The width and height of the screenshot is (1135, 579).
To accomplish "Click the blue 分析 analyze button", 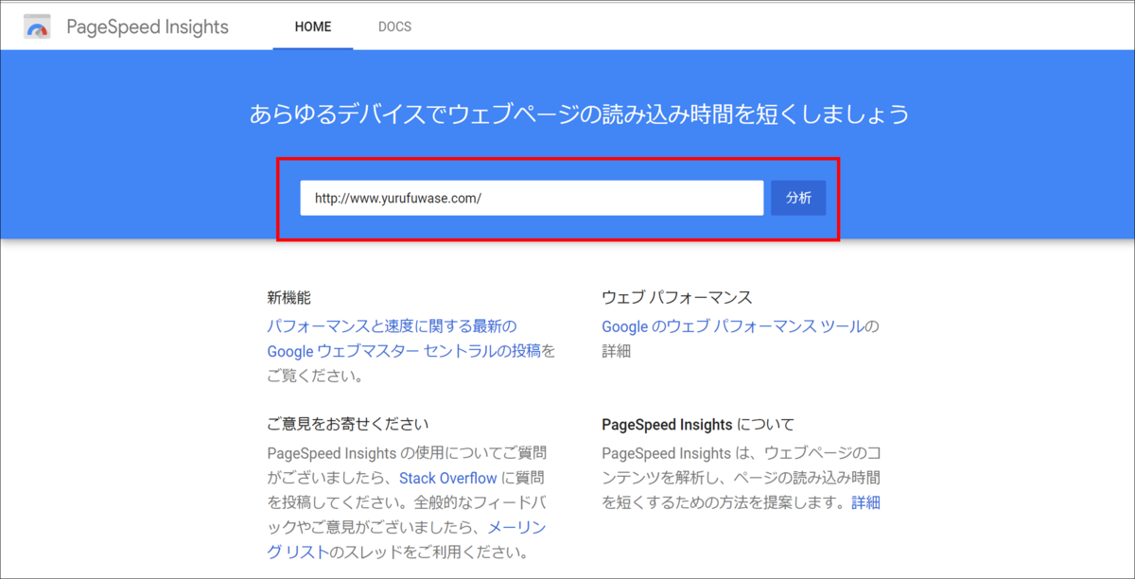I will [798, 198].
